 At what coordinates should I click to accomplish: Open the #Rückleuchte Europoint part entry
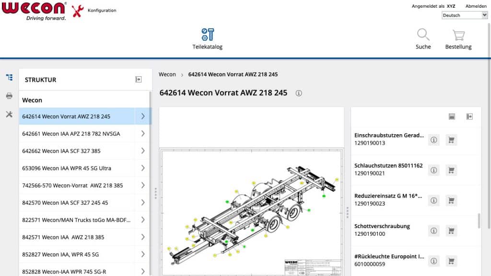[389, 260]
